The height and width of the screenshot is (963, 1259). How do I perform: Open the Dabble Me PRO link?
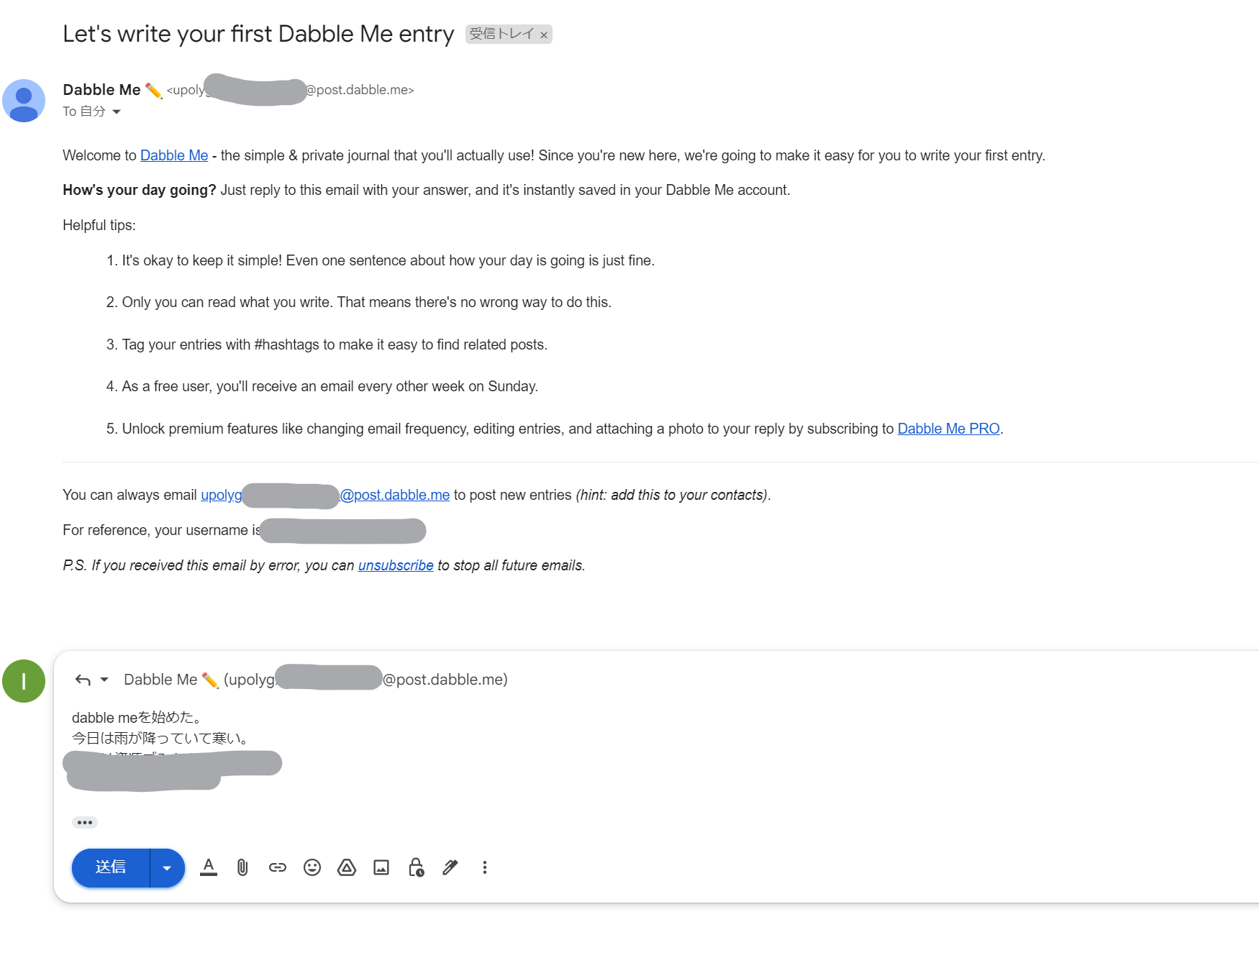[948, 429]
